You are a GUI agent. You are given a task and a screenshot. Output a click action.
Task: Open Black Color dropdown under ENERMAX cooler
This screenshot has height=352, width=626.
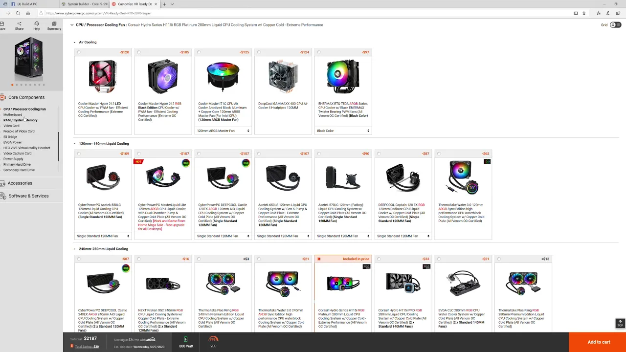[x=343, y=131]
